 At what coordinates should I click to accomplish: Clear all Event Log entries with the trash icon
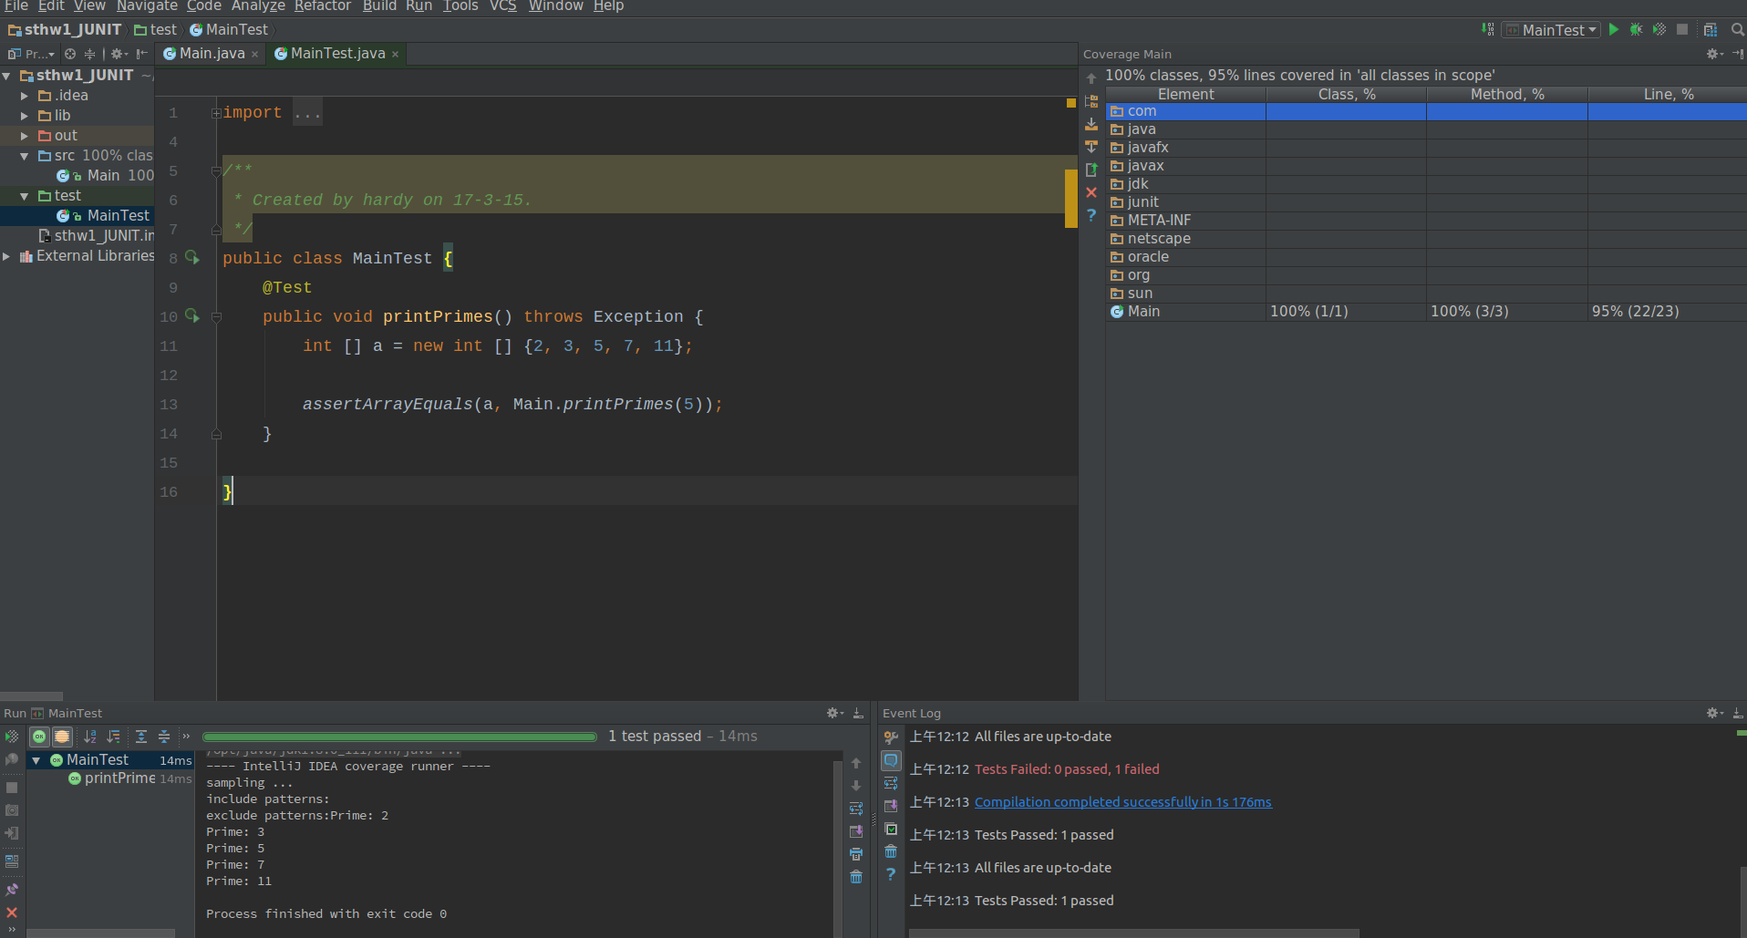point(891,851)
